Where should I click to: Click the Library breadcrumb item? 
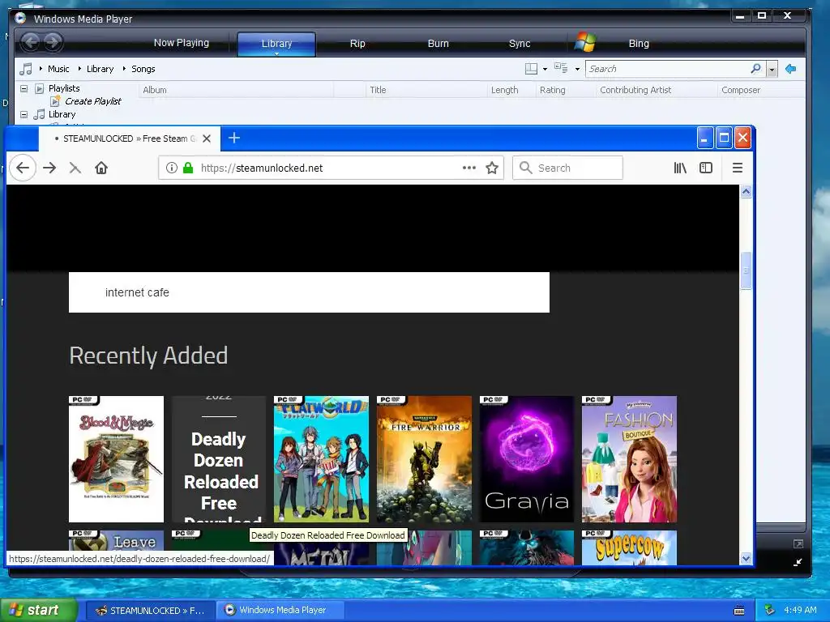coord(100,69)
